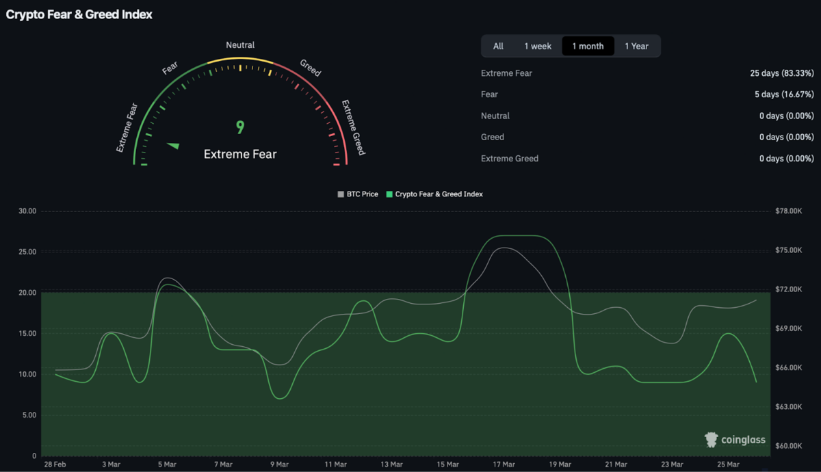Image resolution: width=821 pixels, height=472 pixels.
Task: Click the Extreme Fear text below the gauge value
Action: [240, 154]
